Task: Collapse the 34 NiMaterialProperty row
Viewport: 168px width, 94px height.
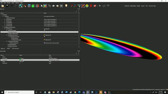Action: click(6, 35)
